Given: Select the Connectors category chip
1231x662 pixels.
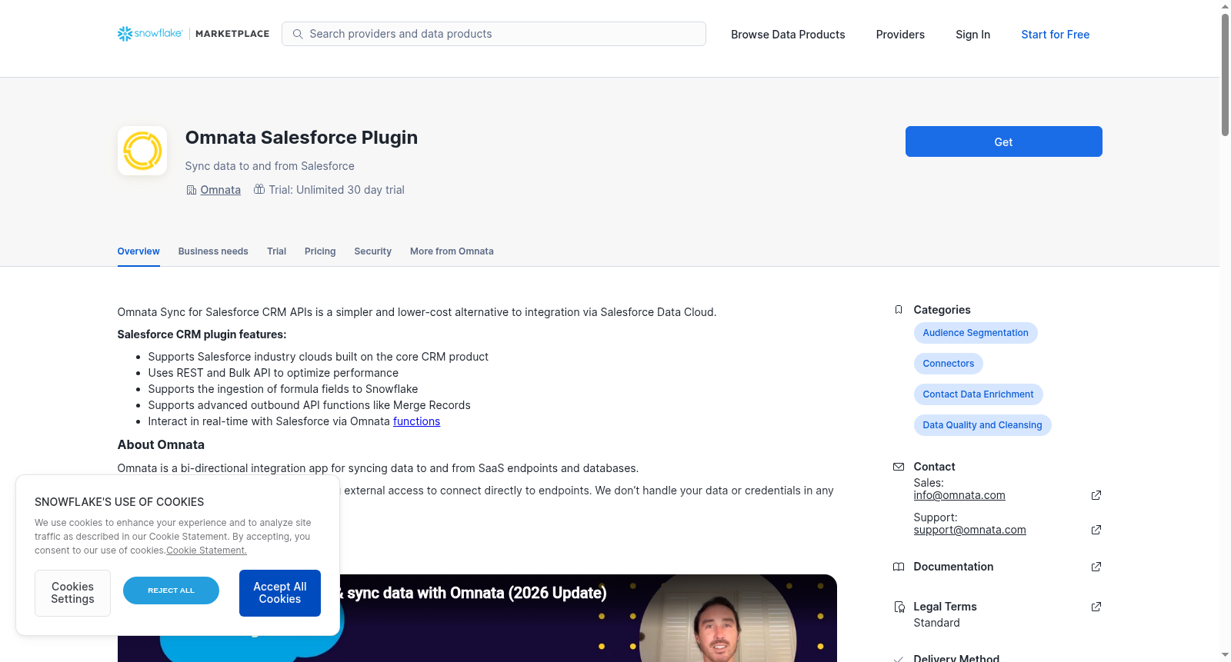Looking at the screenshot, I should click(x=949, y=364).
